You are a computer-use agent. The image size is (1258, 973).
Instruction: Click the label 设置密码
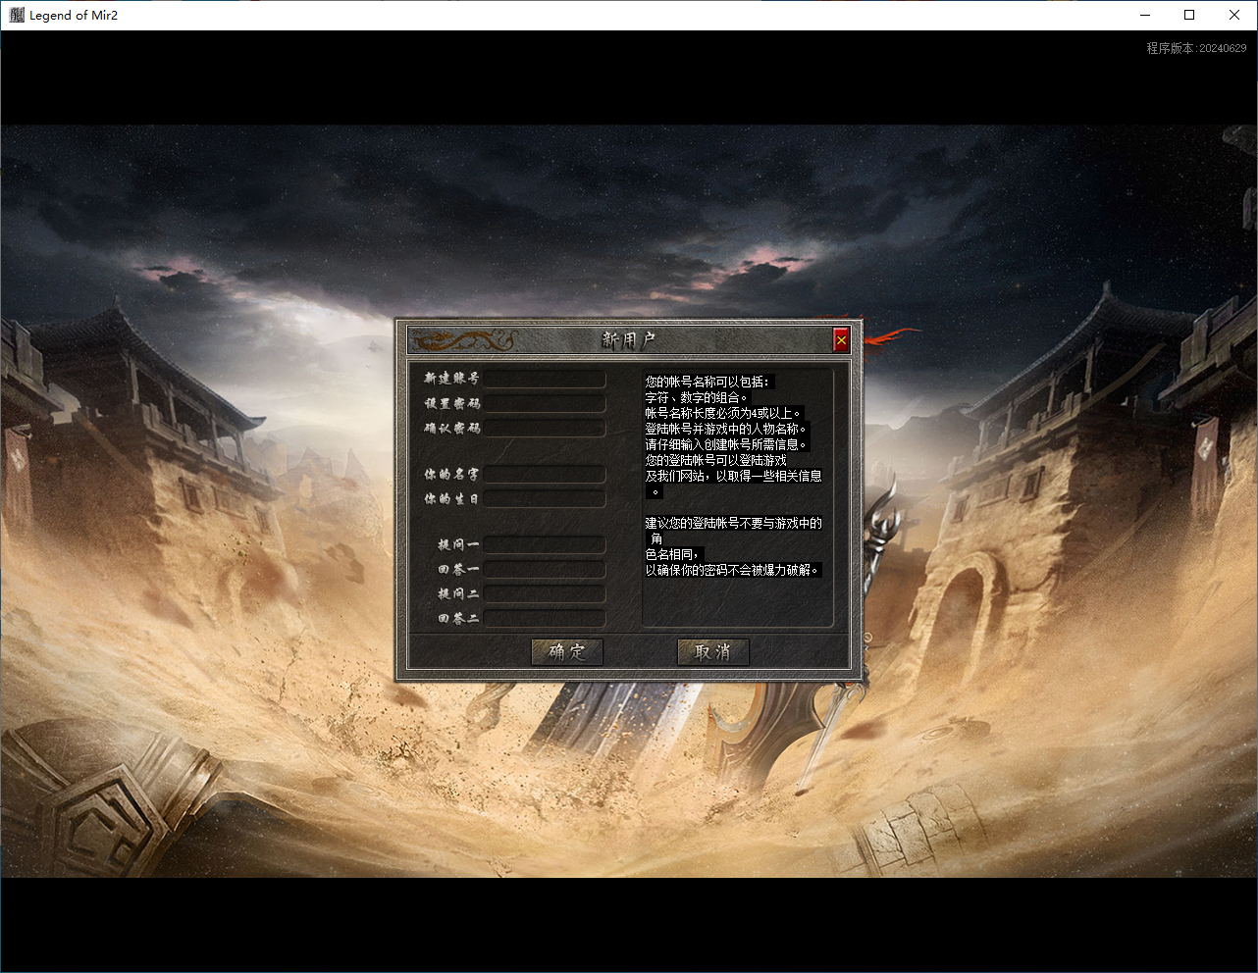pyautogui.click(x=451, y=403)
